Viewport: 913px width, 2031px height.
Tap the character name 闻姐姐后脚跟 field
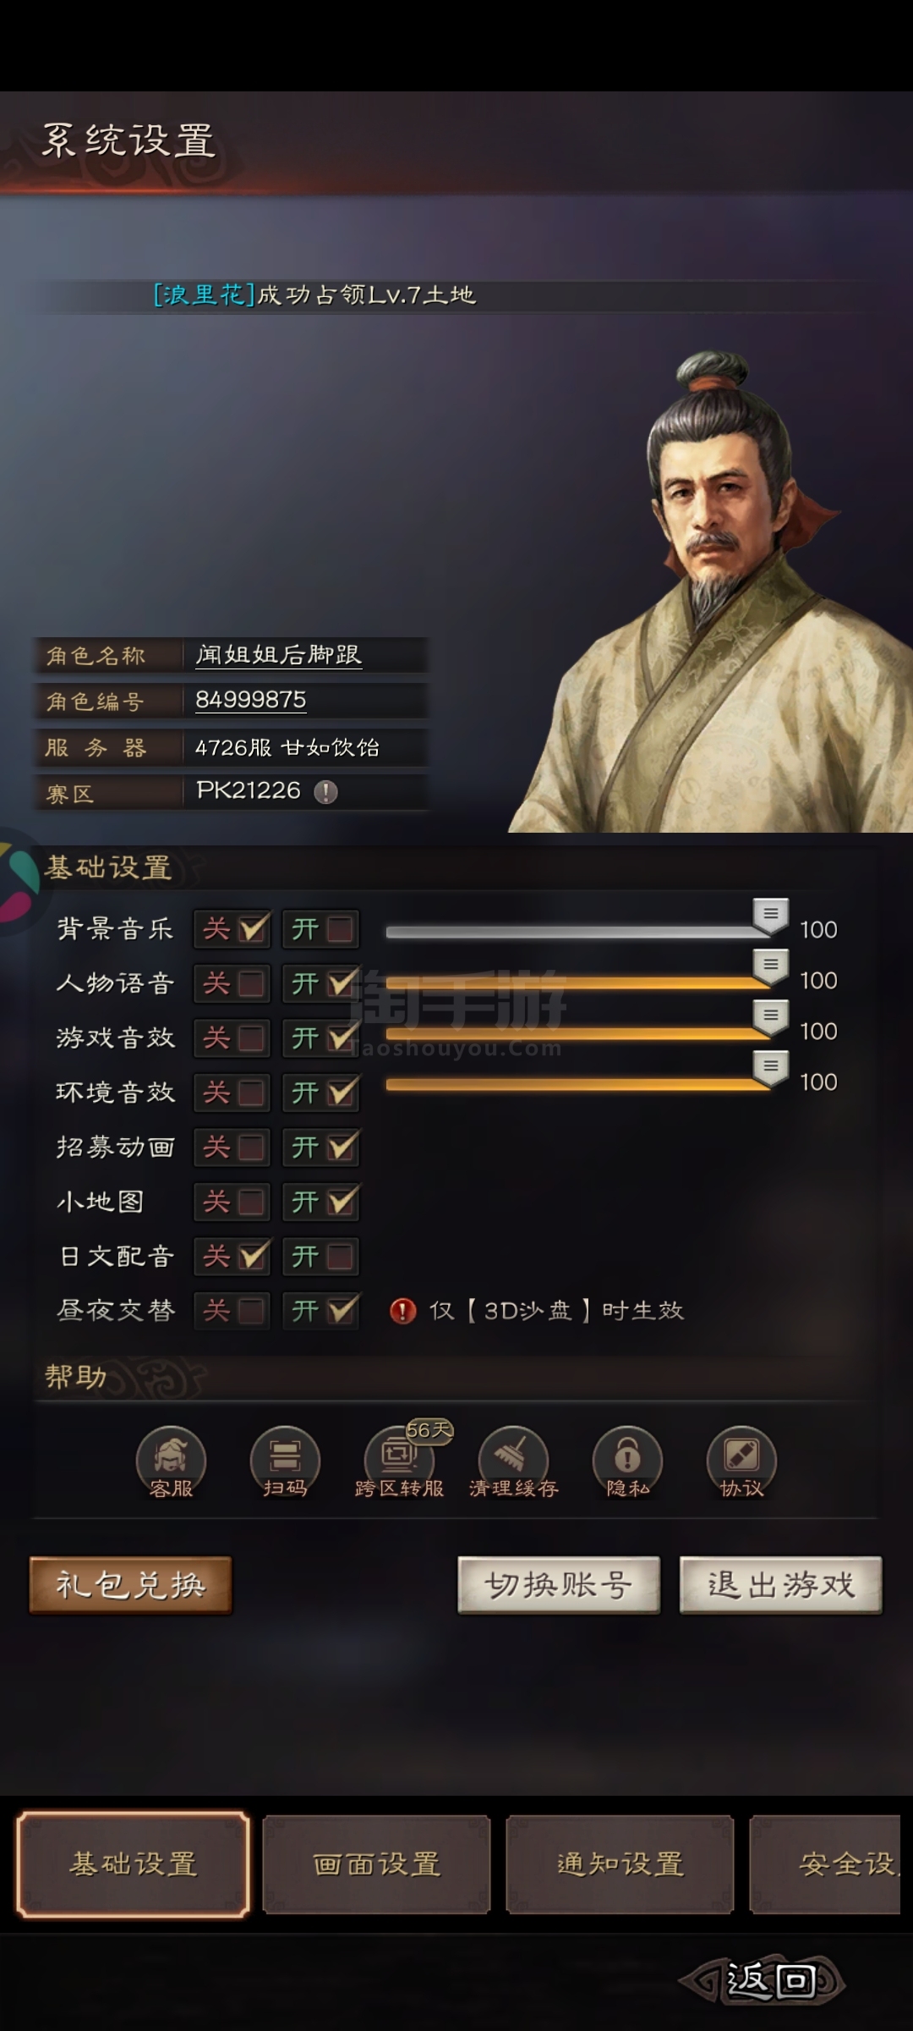[x=306, y=655]
